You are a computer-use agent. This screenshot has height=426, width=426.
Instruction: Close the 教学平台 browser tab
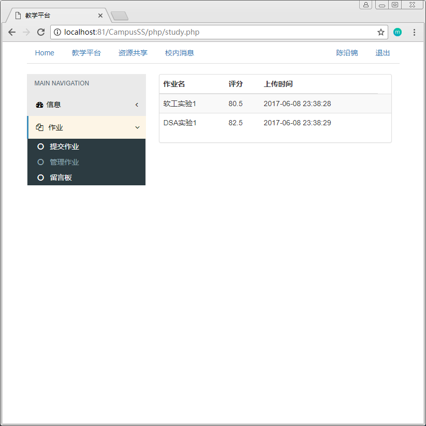pos(100,16)
